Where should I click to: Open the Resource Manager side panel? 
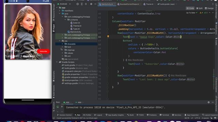coord(54,12)
